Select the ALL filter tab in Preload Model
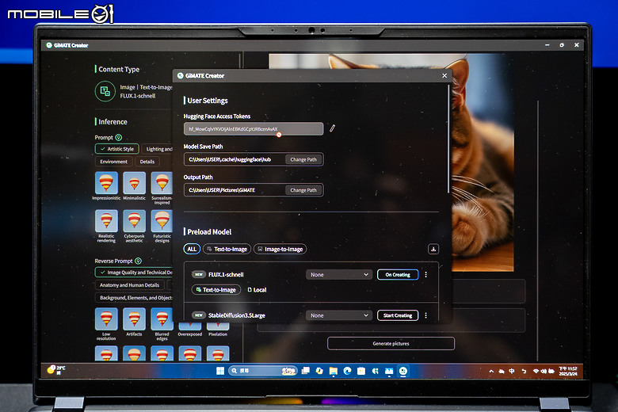Image resolution: width=618 pixels, height=412 pixels. [x=192, y=249]
